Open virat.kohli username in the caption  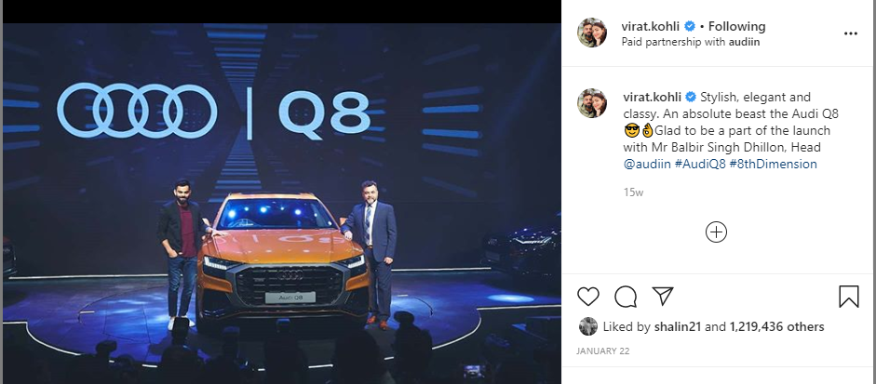click(652, 97)
